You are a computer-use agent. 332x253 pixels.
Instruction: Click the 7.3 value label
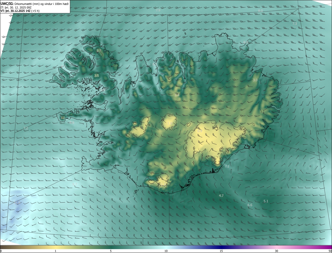click(x=295, y=24)
